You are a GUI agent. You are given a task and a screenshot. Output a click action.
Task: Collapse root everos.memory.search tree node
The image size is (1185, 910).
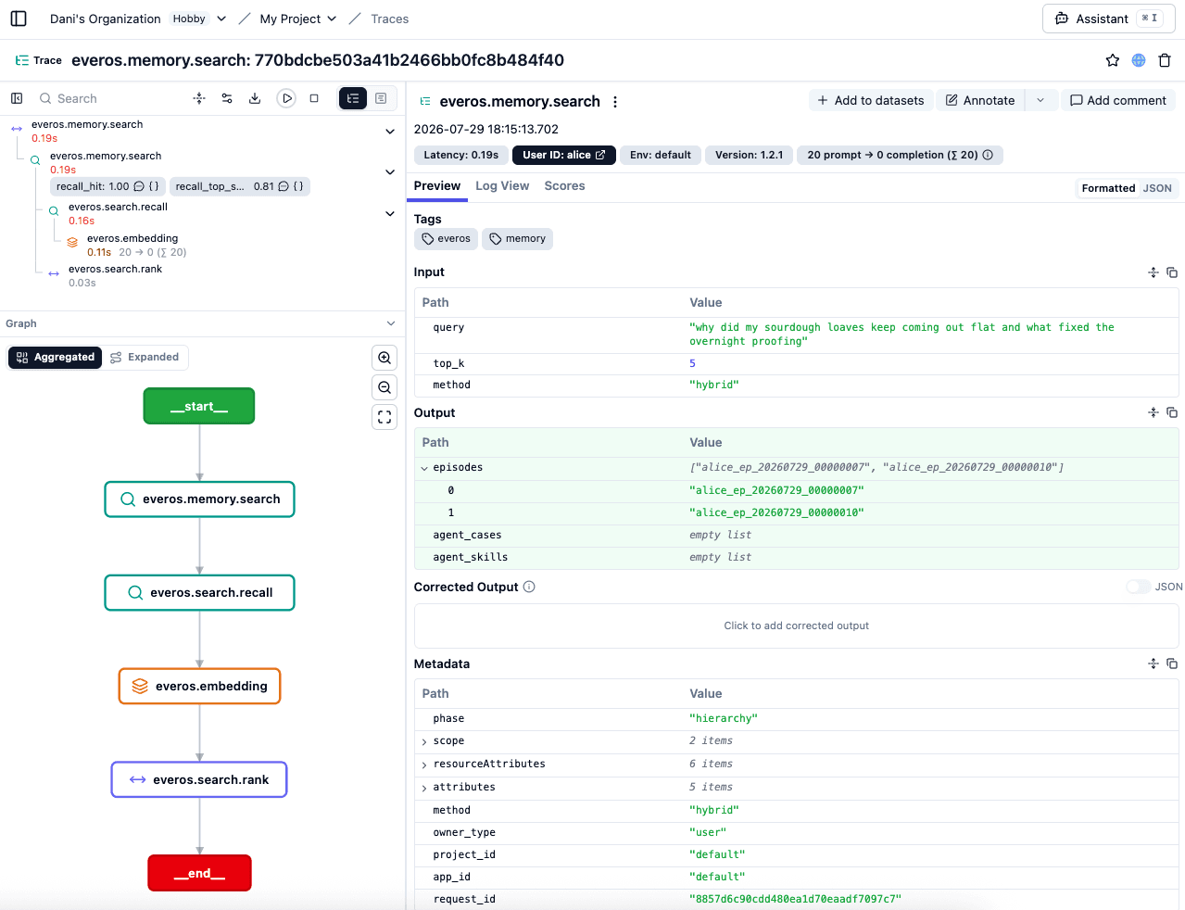tap(390, 132)
